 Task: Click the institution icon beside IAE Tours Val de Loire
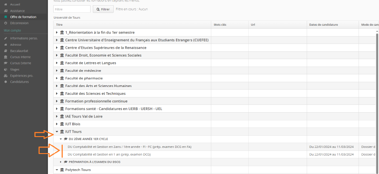tap(62, 116)
